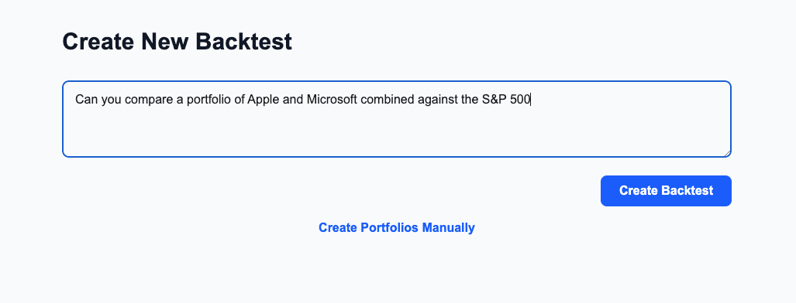Screen dimensions: 796x303
Task: Click the word portfolio in prompt
Action: [x=209, y=100]
